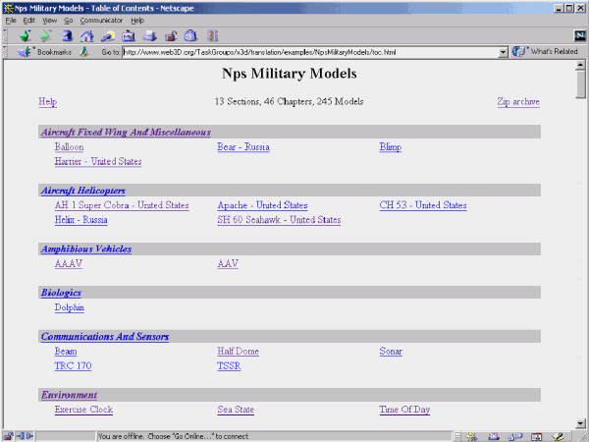Open the Zip archive link
This screenshot has width=589, height=442.
click(518, 101)
